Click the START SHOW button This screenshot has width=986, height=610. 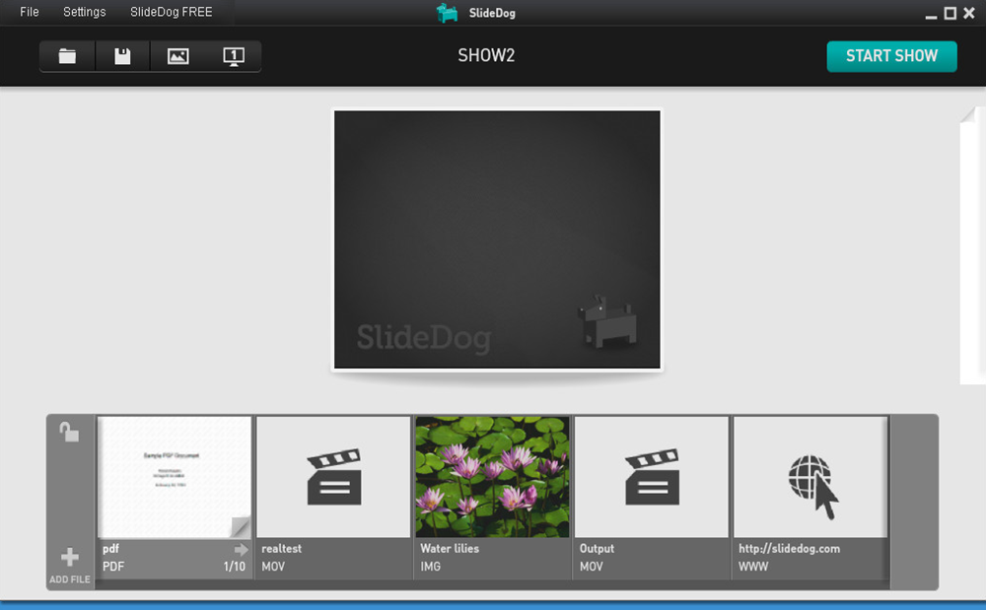891,56
